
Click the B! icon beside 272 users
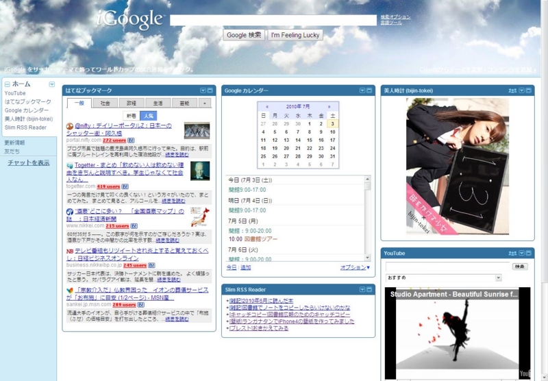(131, 140)
